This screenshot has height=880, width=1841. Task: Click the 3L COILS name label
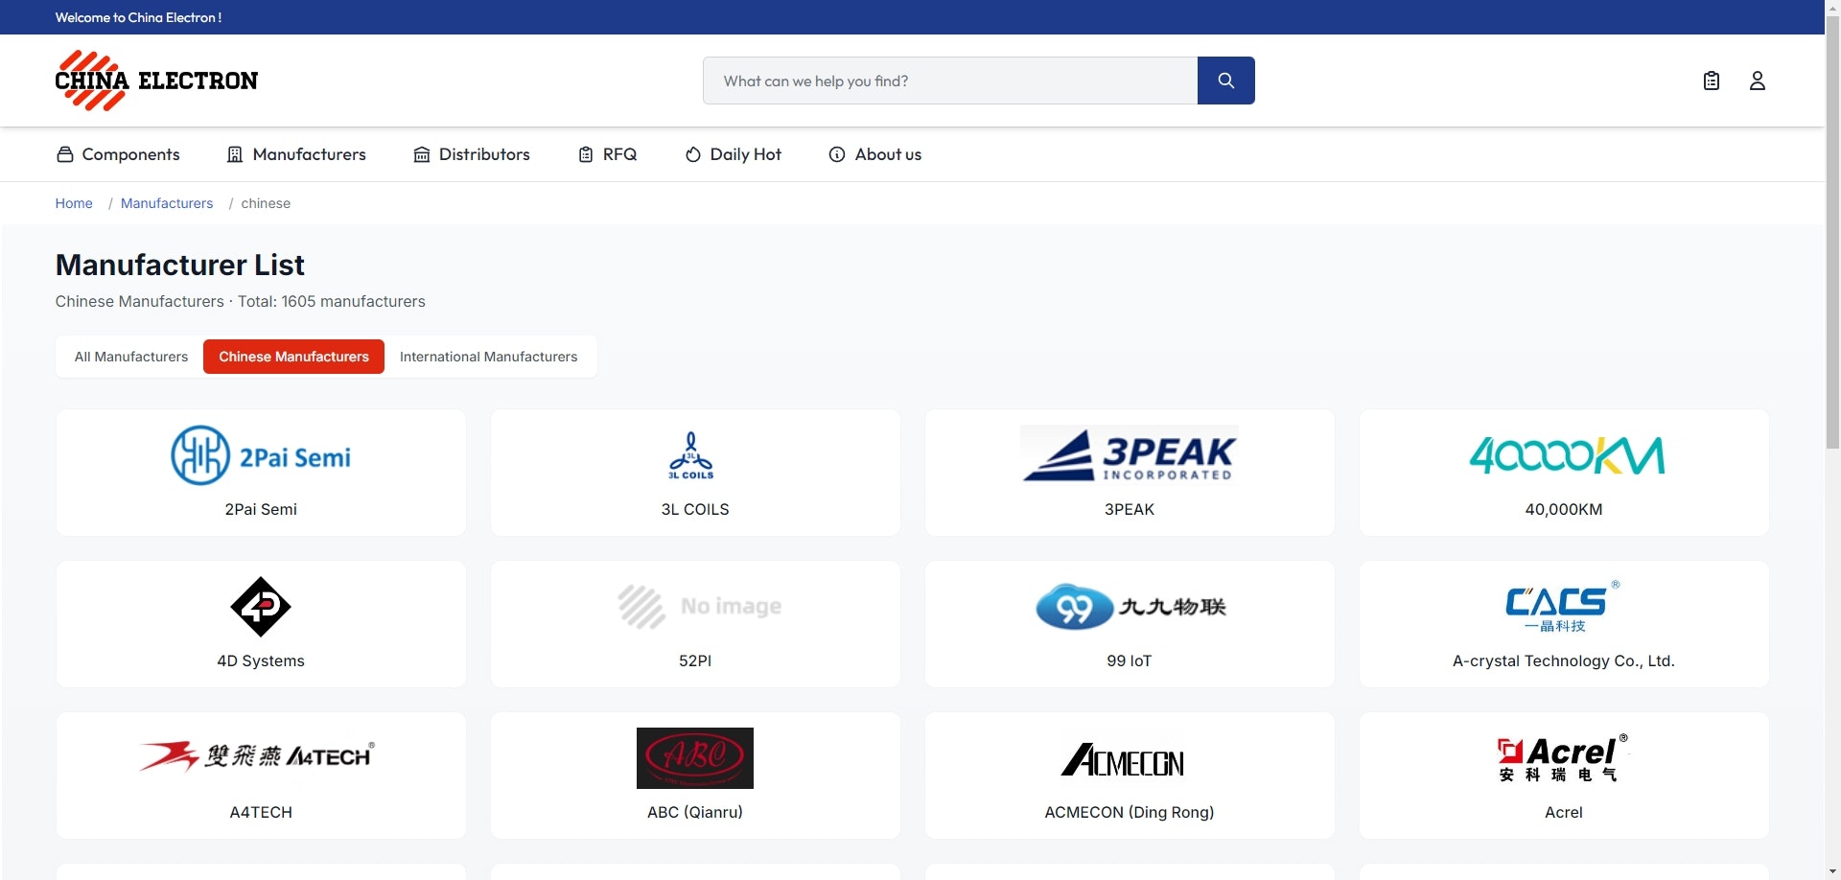pos(695,509)
